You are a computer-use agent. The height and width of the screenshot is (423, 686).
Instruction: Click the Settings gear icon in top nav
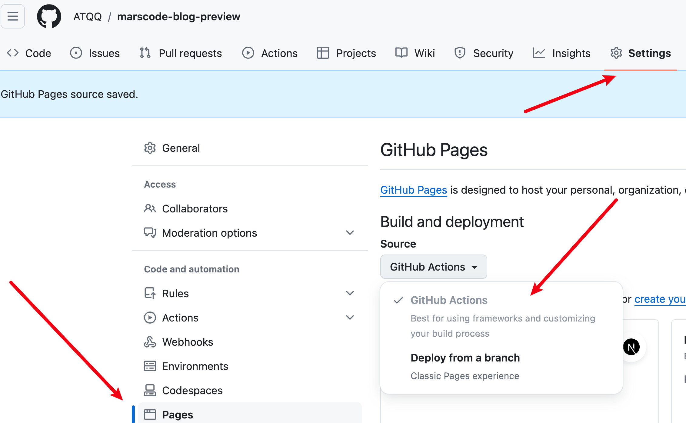[616, 53]
